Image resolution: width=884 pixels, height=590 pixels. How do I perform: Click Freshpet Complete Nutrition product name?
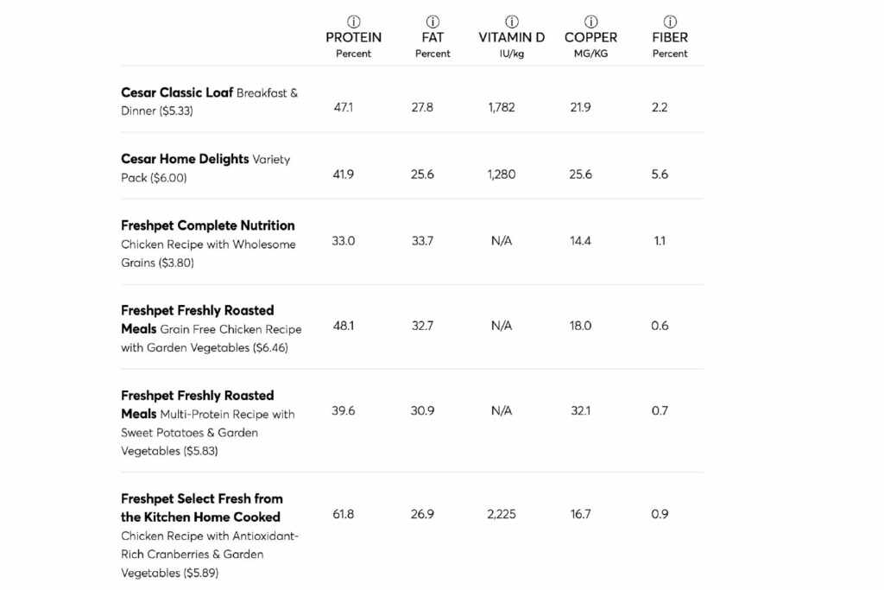[208, 225]
